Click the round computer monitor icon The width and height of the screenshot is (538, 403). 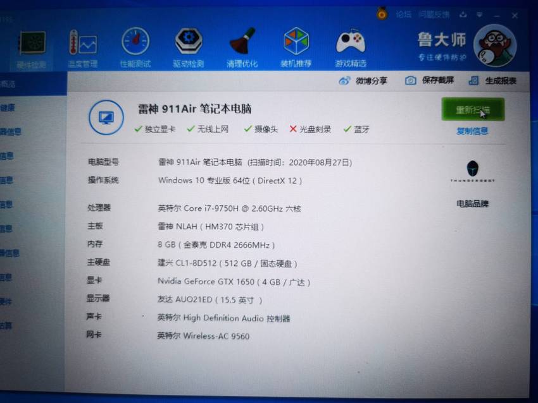tap(106, 117)
